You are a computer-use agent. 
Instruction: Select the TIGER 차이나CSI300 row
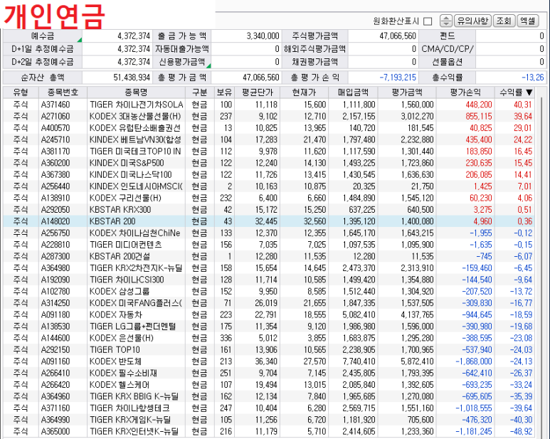(x=269, y=280)
